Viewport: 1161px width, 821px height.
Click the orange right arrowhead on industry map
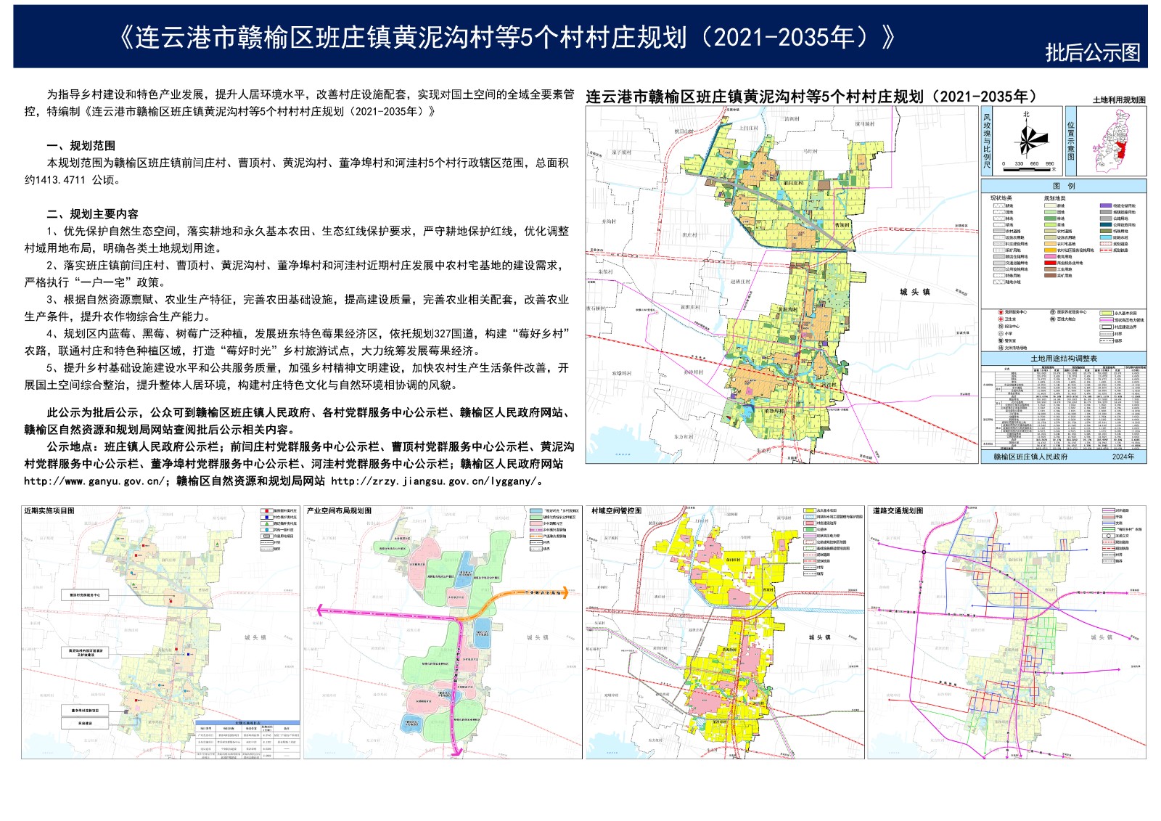pos(565,593)
